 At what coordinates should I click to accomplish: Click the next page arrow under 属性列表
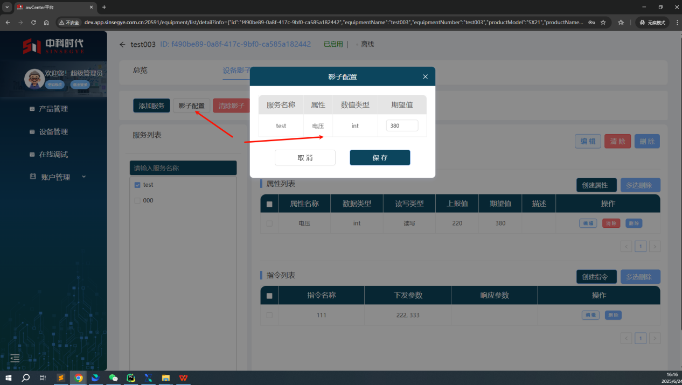(655, 247)
